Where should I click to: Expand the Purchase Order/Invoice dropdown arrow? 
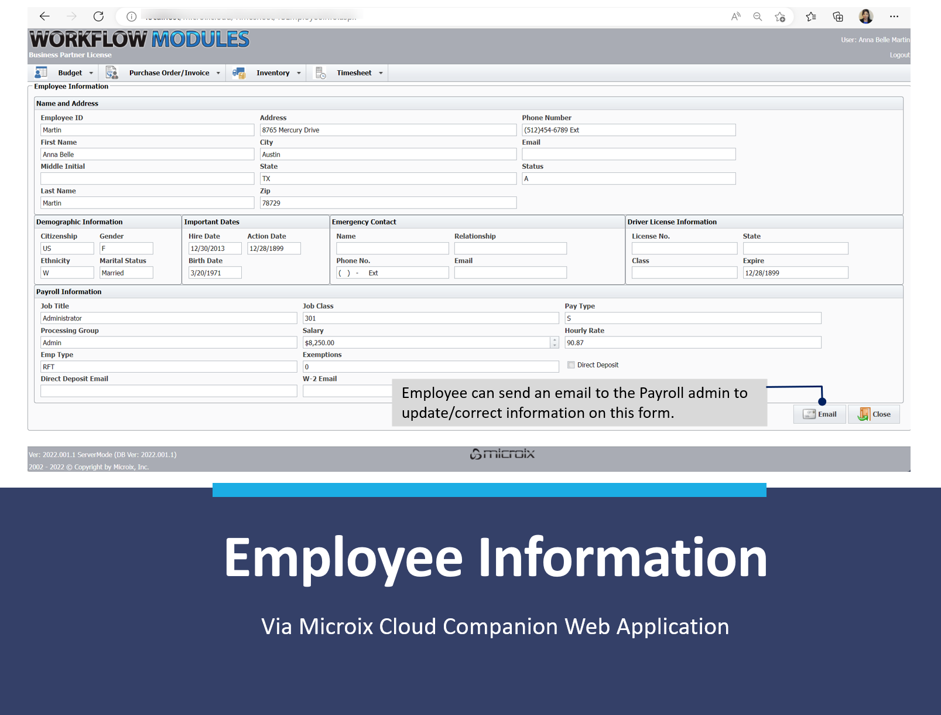click(x=218, y=73)
